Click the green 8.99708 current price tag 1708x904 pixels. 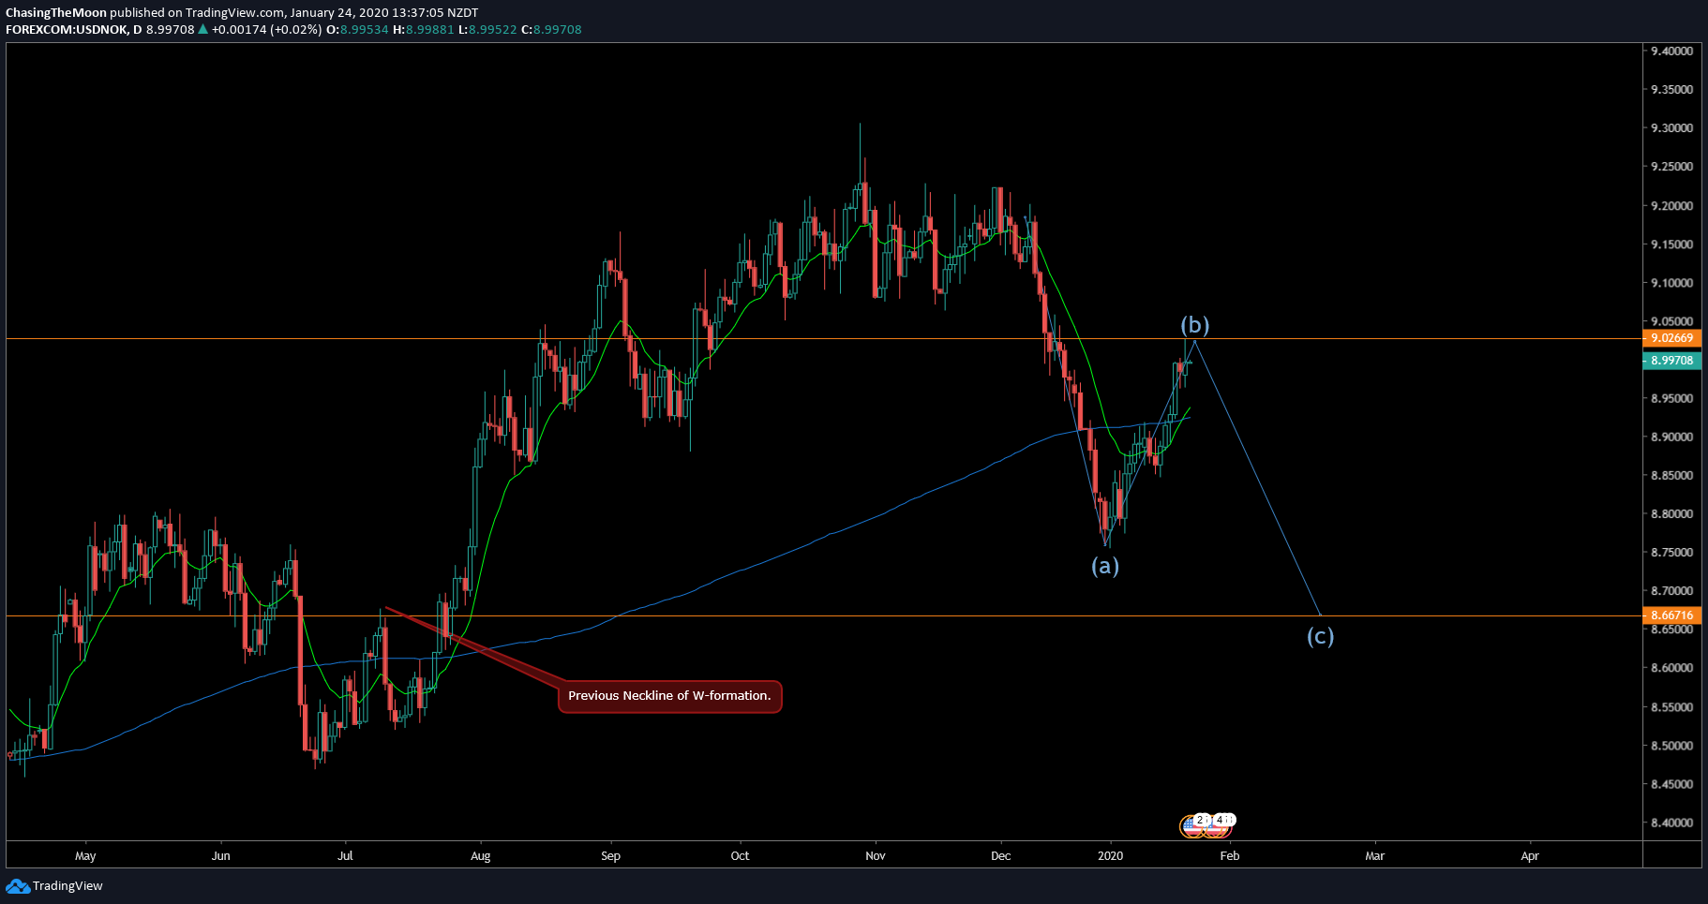click(1671, 361)
